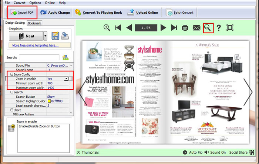Click the Neat template button
The image size is (259, 164).
(x=26, y=36)
